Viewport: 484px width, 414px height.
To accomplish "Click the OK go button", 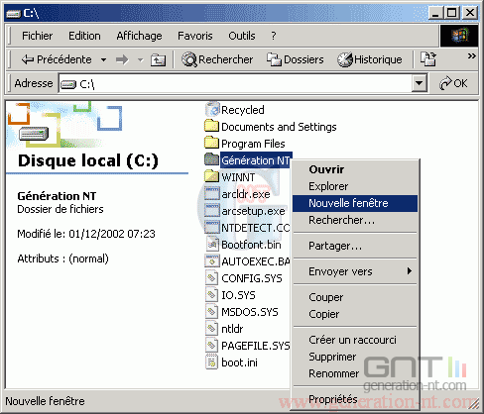I will [453, 83].
